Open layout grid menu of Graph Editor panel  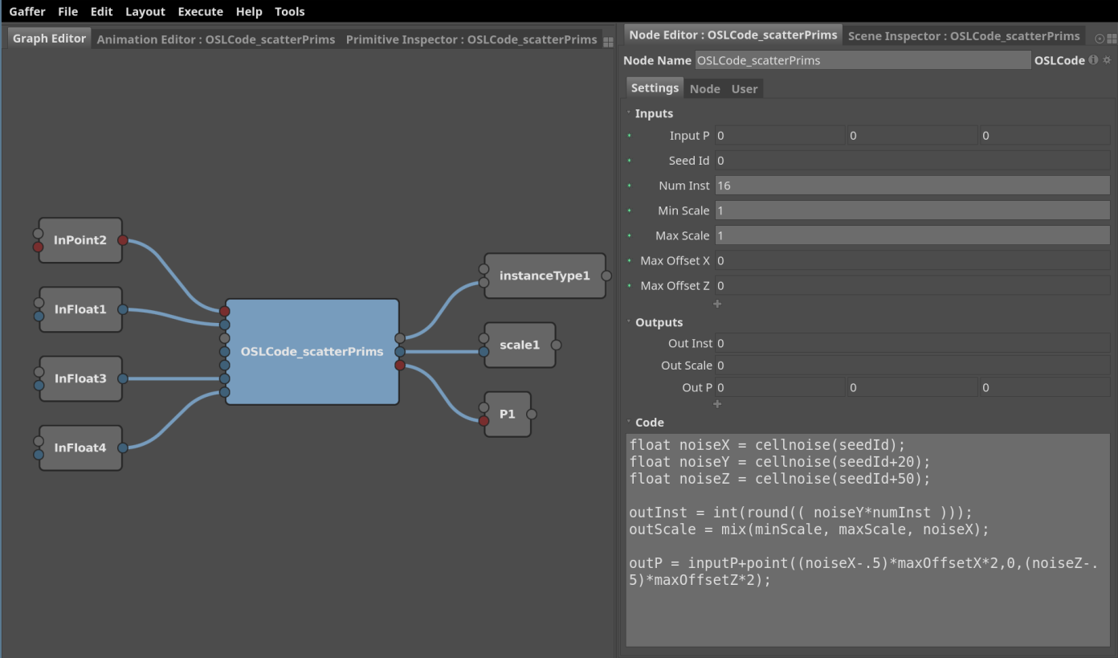608,42
